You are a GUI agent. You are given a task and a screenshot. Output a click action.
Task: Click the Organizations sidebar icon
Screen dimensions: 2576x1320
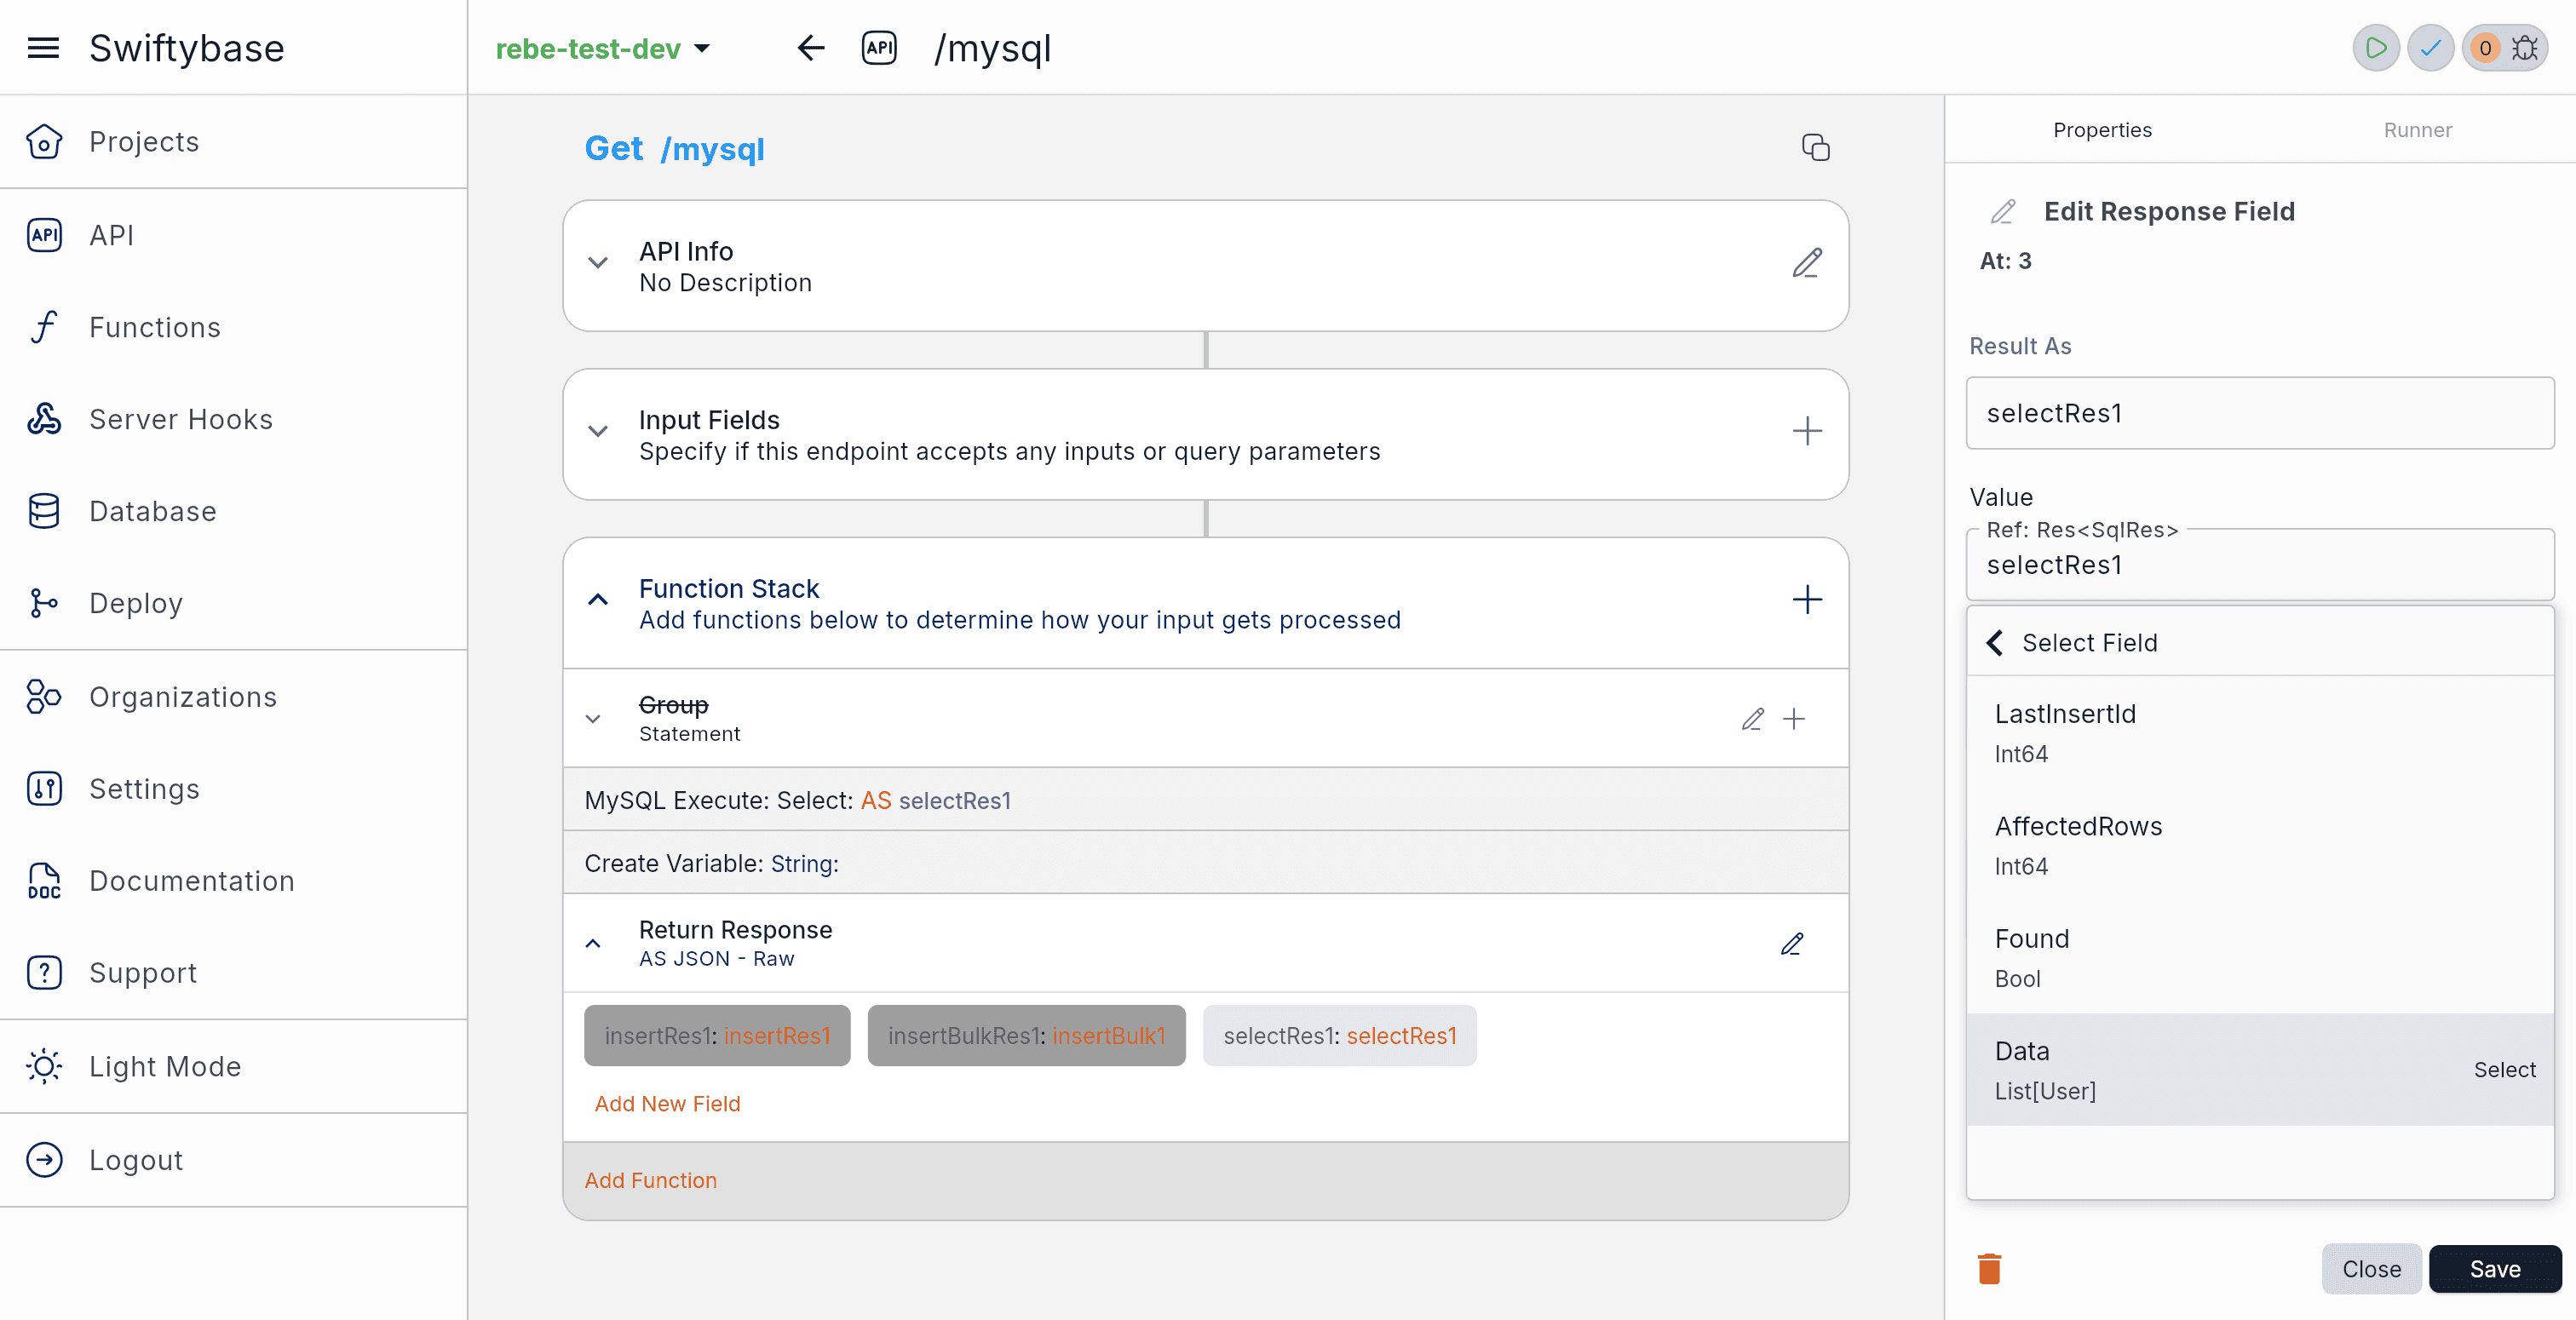[44, 697]
